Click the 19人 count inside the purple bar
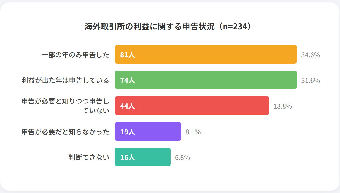This screenshot has width=340, height=193. (x=128, y=132)
